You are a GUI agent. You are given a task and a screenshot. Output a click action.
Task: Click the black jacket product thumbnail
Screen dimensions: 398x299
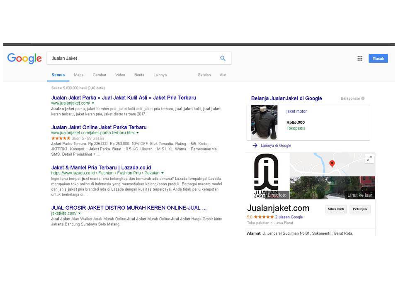[264, 123]
